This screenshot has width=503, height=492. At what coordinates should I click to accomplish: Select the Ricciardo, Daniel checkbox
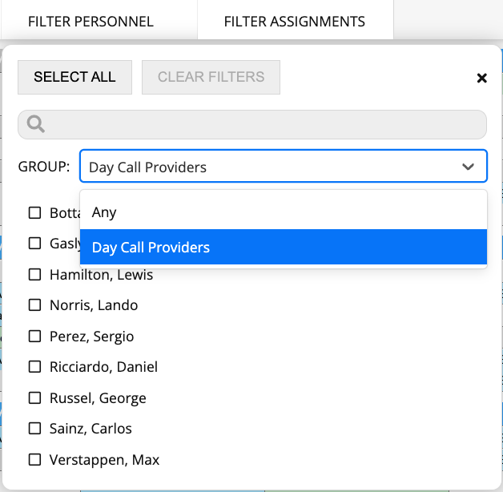pos(34,366)
